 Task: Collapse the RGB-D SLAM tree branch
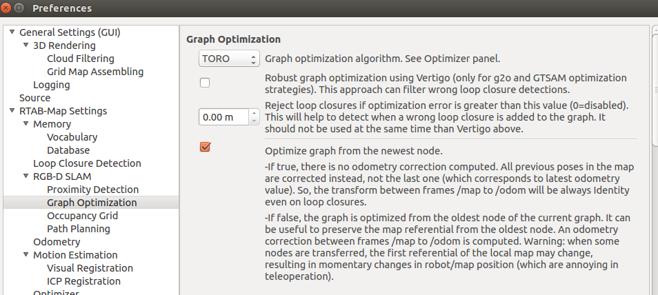(26, 176)
